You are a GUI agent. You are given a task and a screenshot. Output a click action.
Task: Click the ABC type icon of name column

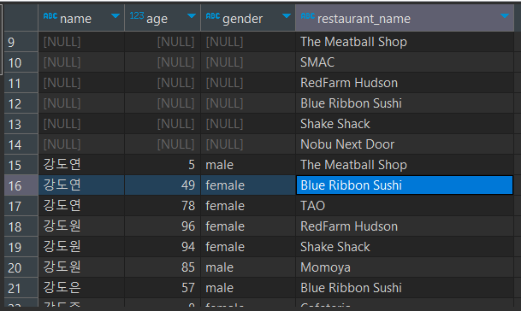tap(50, 16)
